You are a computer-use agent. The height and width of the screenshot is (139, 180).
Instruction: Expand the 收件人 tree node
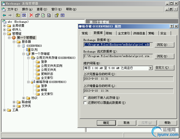(x=4, y=30)
